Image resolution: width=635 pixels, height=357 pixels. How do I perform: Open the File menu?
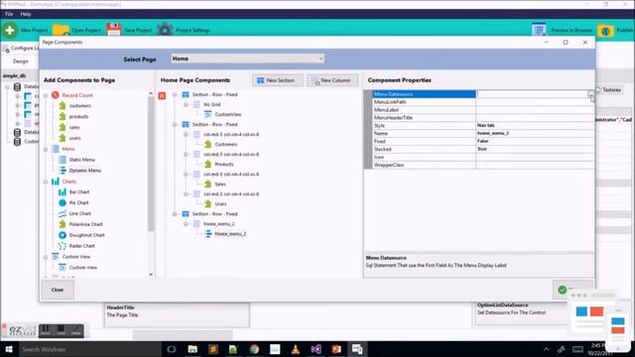9,14
